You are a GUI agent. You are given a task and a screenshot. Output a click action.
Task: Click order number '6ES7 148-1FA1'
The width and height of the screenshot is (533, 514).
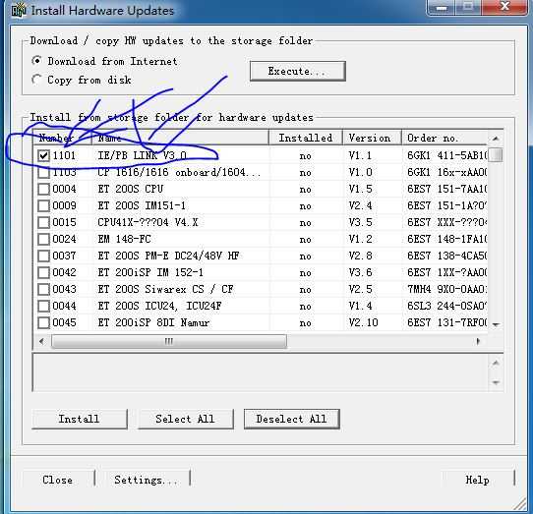[x=447, y=239]
